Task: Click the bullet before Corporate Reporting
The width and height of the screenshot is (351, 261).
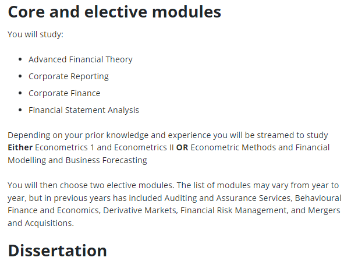Action: click(20, 76)
